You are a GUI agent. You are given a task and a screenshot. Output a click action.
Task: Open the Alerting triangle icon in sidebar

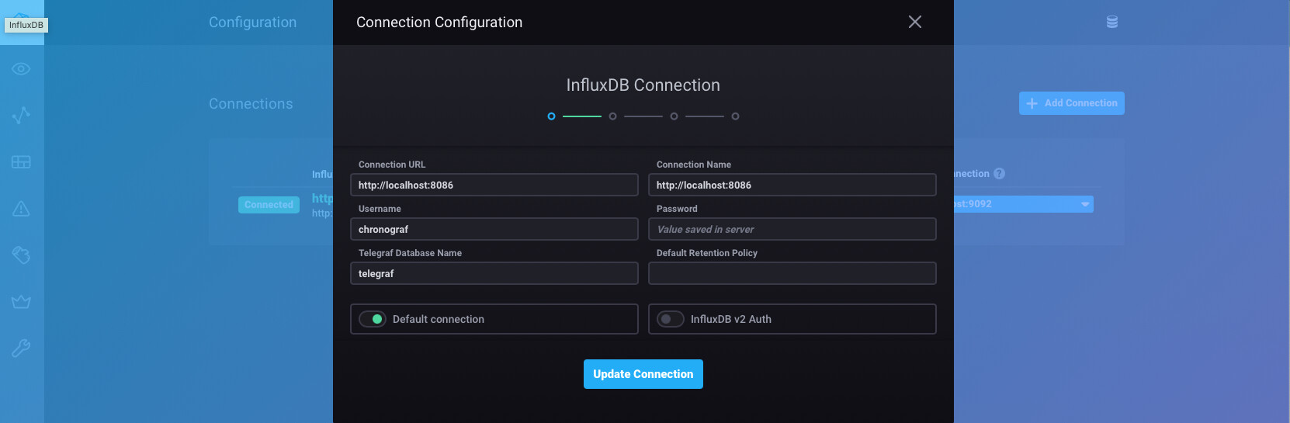(21, 209)
